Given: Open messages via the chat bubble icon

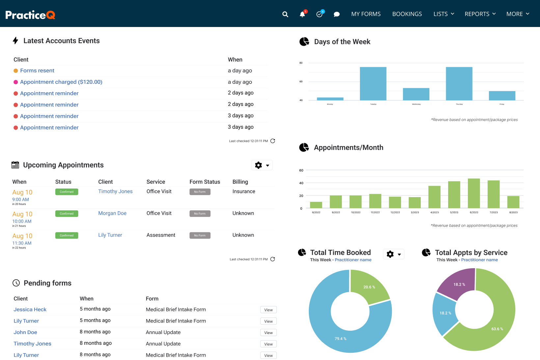Looking at the screenshot, I should click(337, 14).
